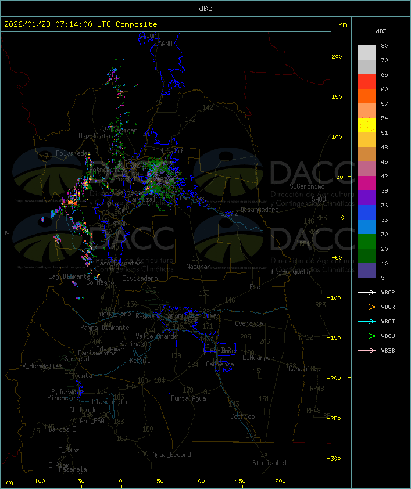The height and width of the screenshot is (489, 411).
Task: Select the magenta 39-42 dBZ color swatch
Action: [x=367, y=184]
